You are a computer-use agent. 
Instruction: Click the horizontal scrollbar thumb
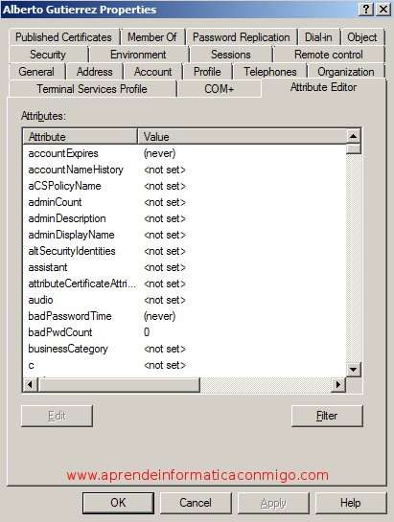(x=119, y=385)
